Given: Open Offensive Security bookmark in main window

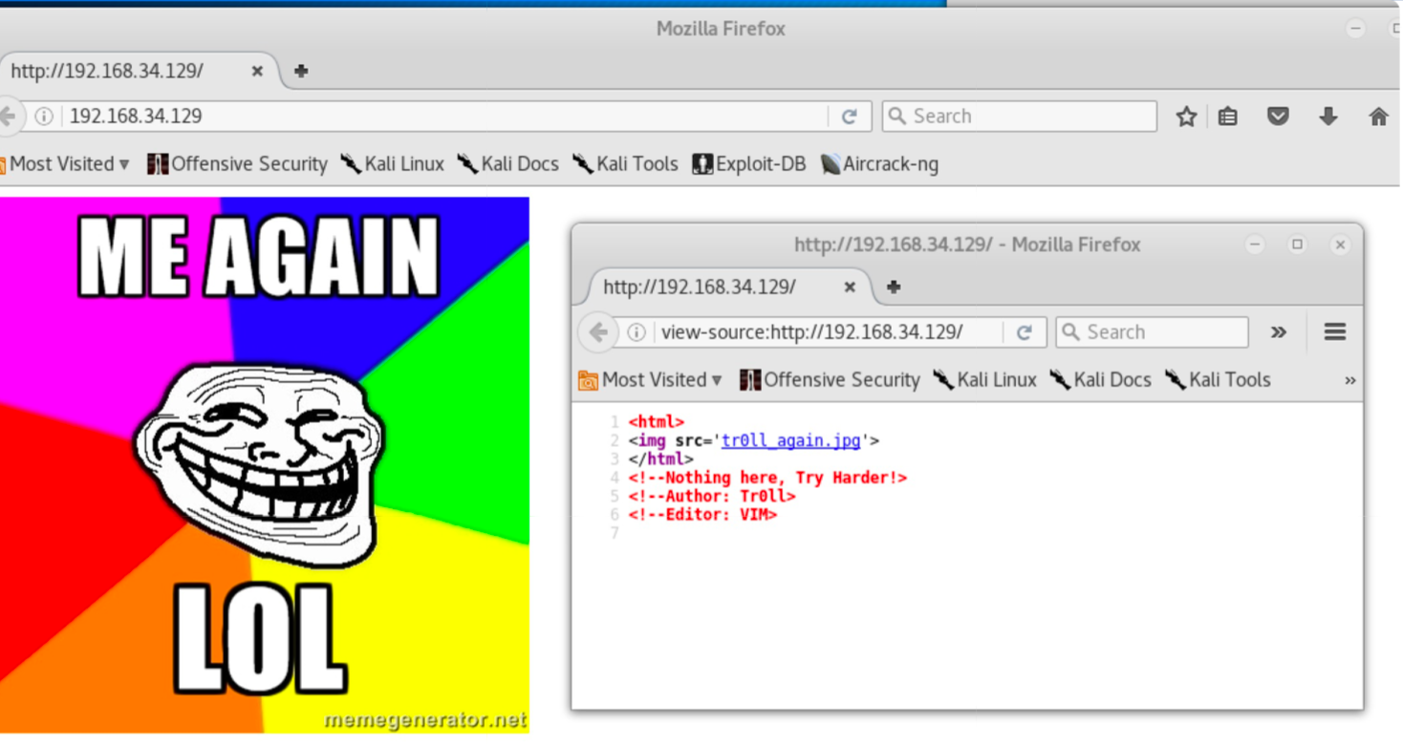Looking at the screenshot, I should pyautogui.click(x=238, y=164).
